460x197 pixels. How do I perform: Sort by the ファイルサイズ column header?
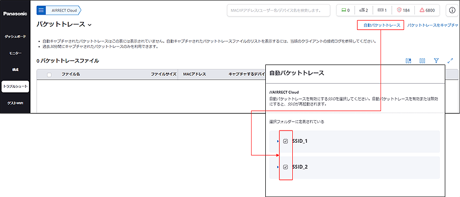(x=163, y=74)
